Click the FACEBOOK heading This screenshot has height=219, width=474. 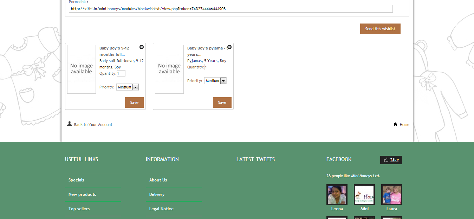(339, 159)
